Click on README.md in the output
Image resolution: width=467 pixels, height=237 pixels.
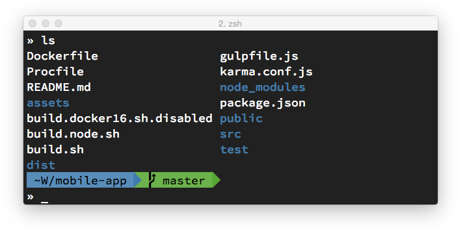tap(59, 87)
